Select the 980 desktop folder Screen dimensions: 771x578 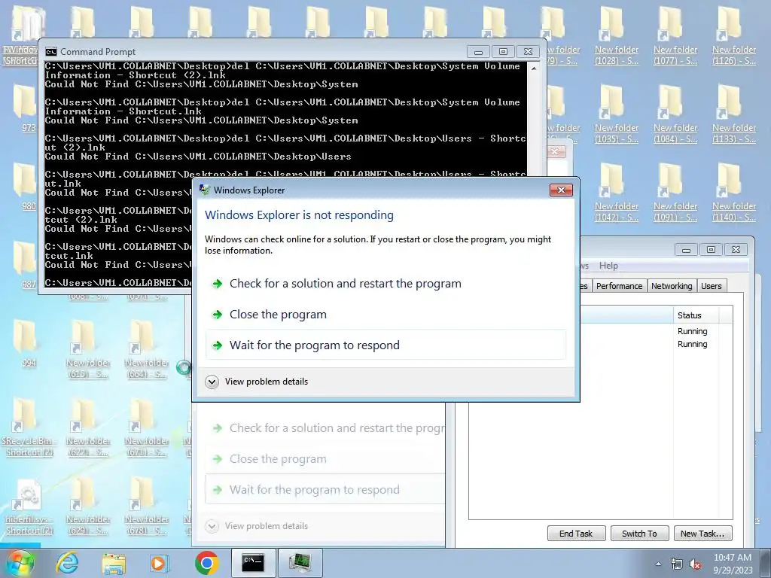[x=25, y=187]
